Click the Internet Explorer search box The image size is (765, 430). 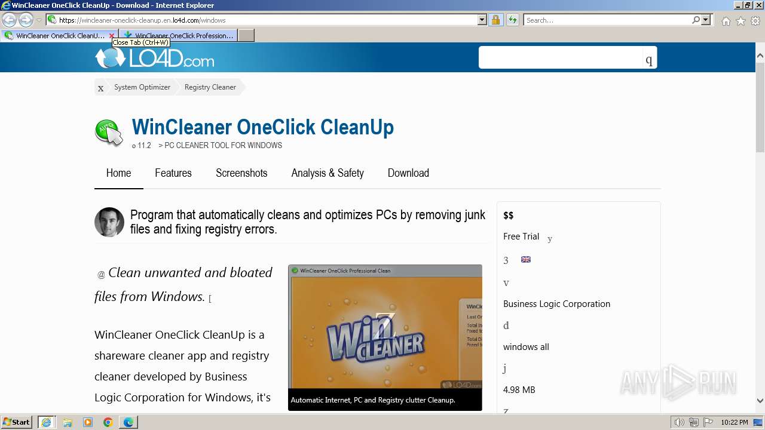(x=607, y=20)
